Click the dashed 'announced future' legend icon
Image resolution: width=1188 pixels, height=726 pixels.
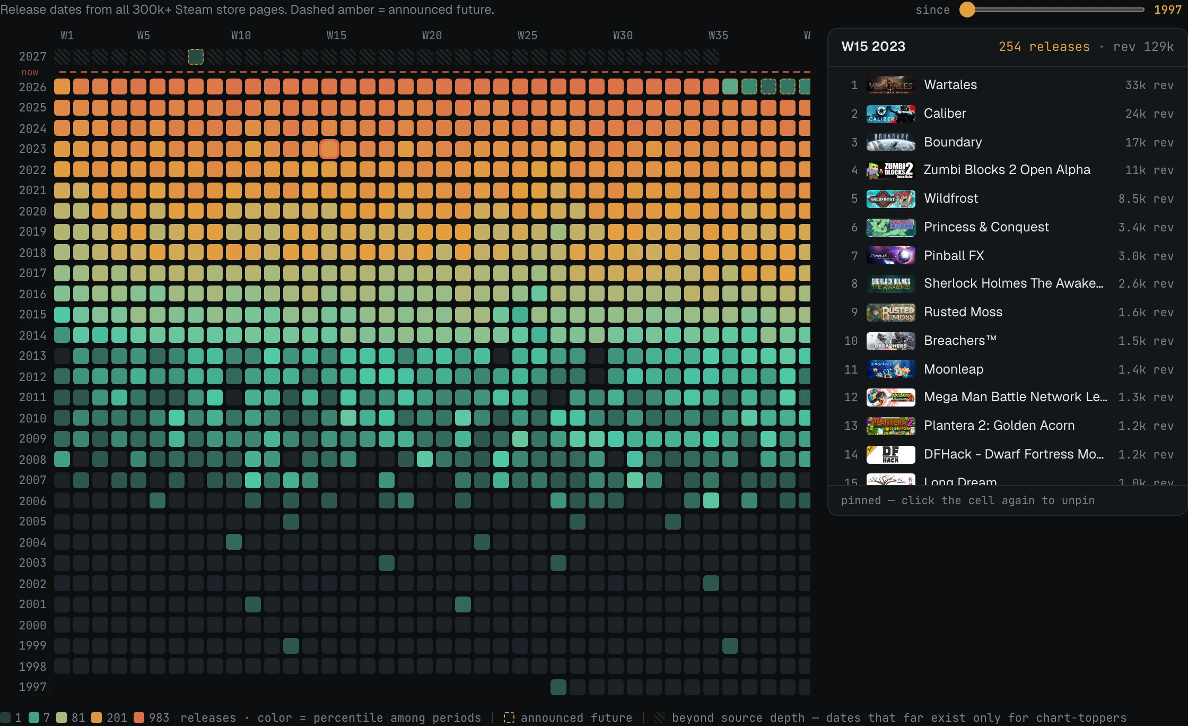tap(509, 718)
